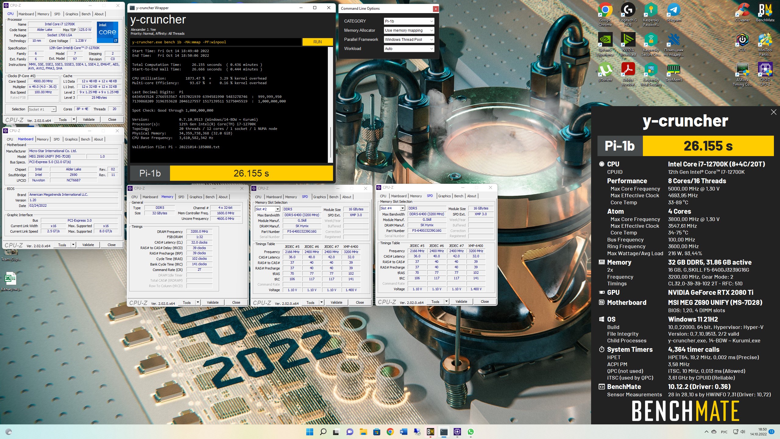Viewport: 780px width, 439px height.
Task: Open WhatsApp from taskbar
Action: (x=470, y=432)
